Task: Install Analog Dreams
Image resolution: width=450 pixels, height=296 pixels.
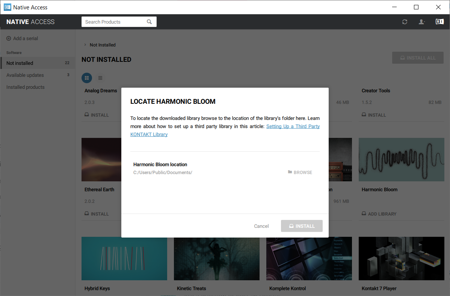Action: tap(97, 115)
